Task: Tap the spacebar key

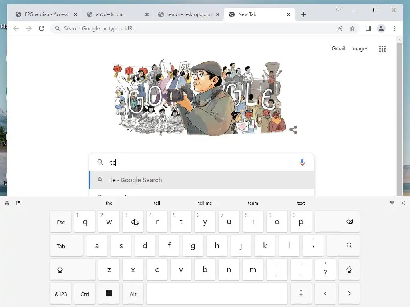Action: click(x=217, y=293)
